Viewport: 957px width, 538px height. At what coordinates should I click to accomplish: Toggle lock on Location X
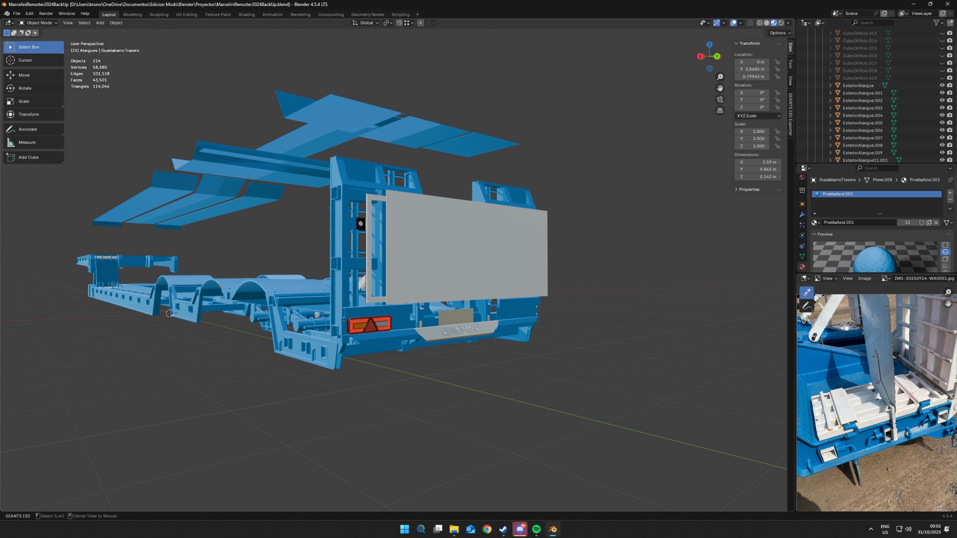tap(777, 62)
